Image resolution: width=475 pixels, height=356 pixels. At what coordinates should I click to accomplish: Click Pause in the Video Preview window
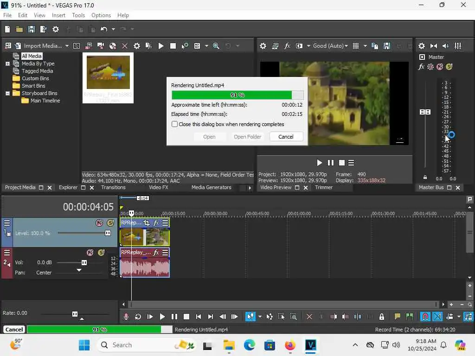[x=330, y=163]
